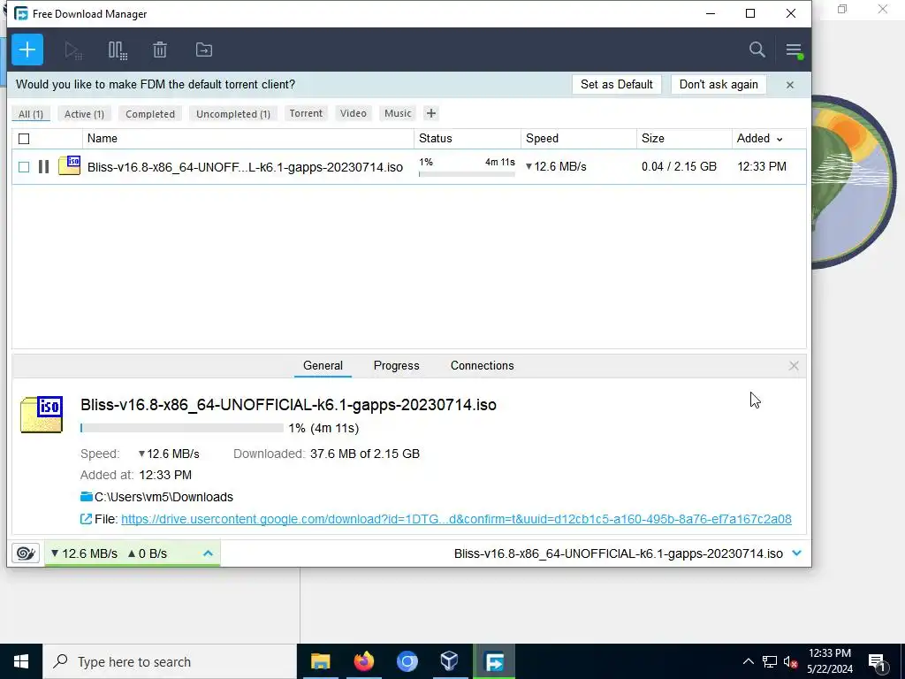Filter by Torrent tag

[306, 113]
